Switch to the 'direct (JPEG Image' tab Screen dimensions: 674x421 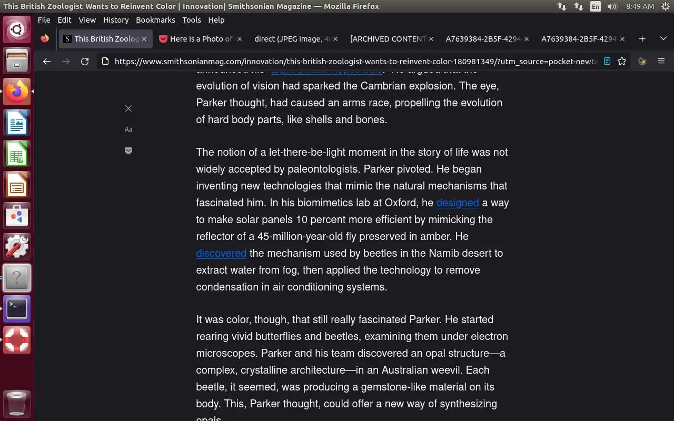coord(295,39)
